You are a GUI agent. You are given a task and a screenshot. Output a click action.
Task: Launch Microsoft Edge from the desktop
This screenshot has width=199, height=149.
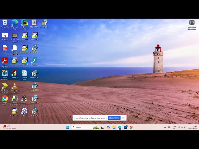click(x=15, y=23)
